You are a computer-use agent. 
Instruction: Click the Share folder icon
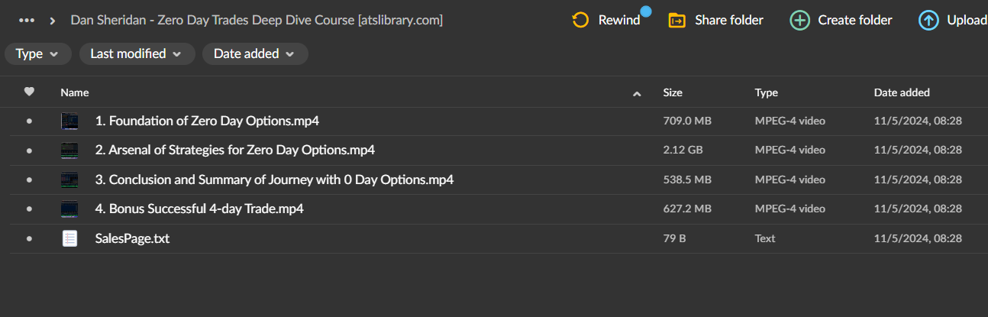click(x=676, y=21)
